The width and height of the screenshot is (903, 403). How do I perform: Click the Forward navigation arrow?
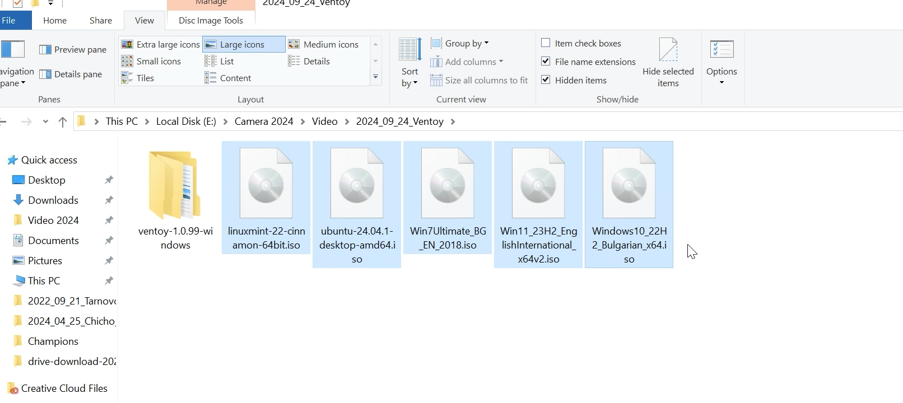pyautogui.click(x=26, y=121)
